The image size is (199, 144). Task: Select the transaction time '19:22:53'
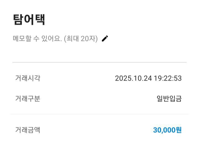pyautogui.click(x=168, y=78)
